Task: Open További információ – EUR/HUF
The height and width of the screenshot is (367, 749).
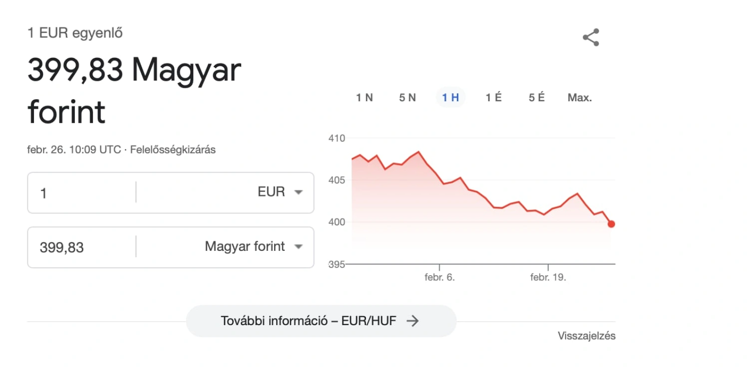Action: 321,321
